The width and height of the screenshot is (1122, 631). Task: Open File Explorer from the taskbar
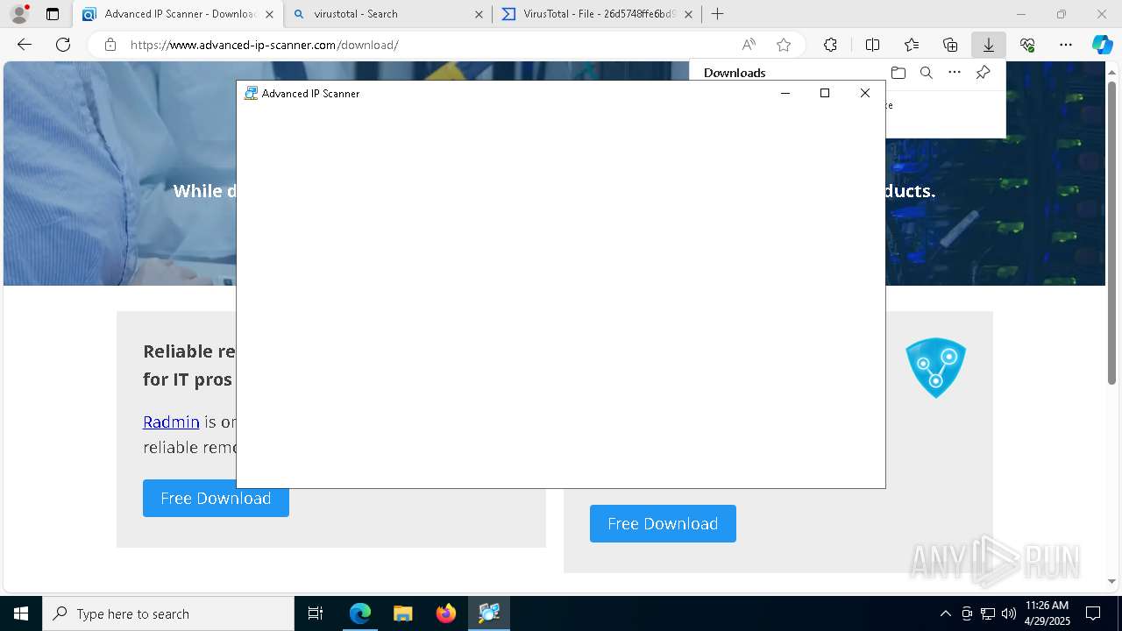402,613
